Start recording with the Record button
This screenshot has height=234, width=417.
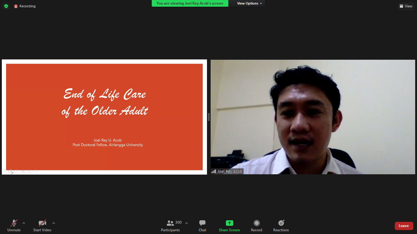click(256, 225)
